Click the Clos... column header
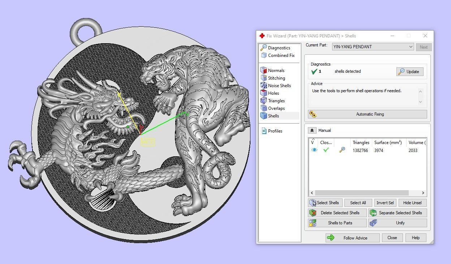 pos(326,143)
